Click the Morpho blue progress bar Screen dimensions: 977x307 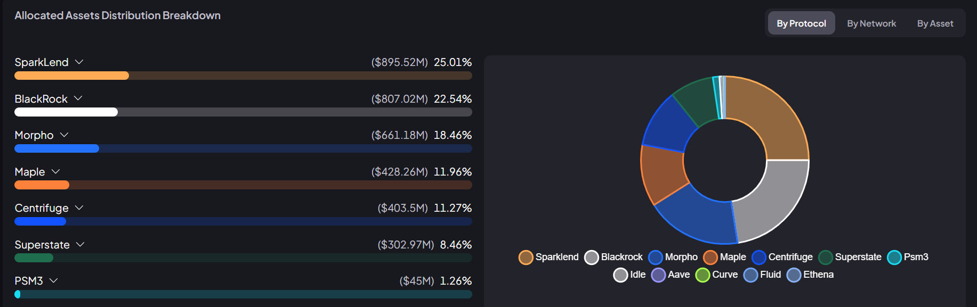(56, 148)
